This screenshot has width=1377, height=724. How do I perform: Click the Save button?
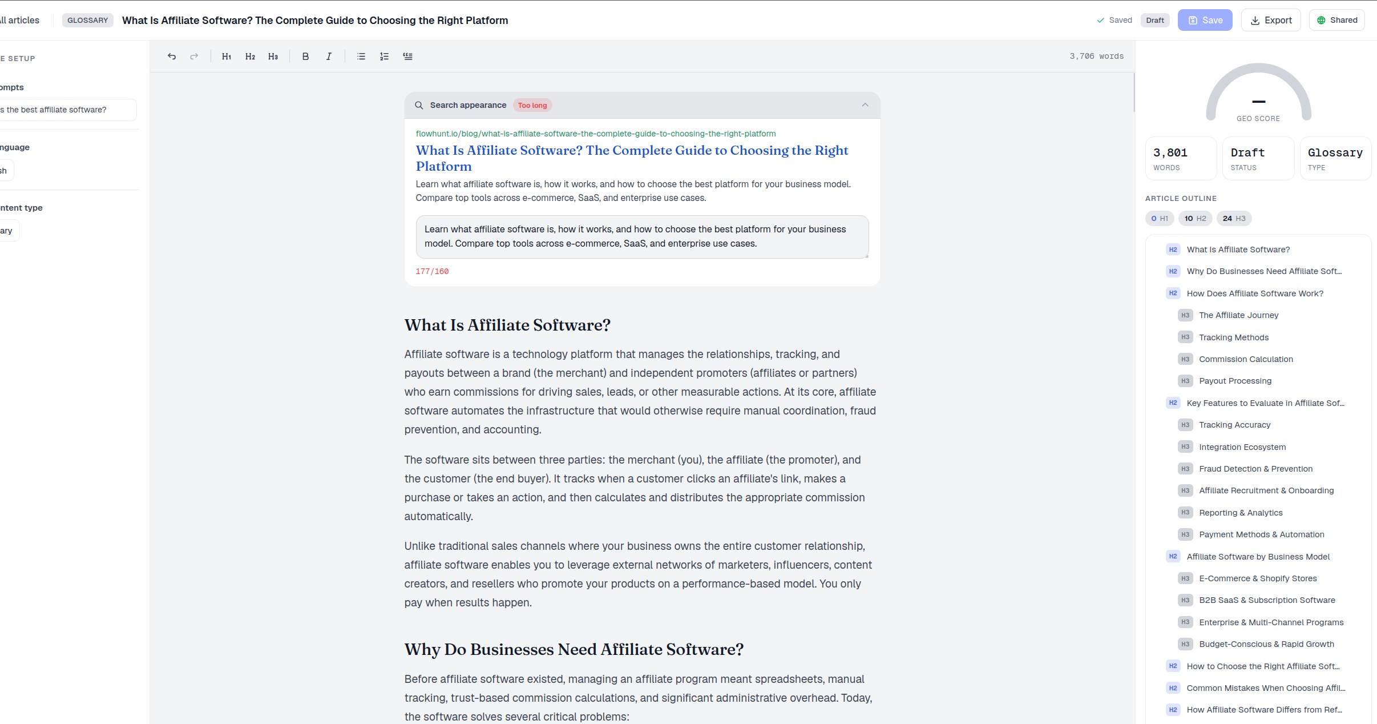[x=1205, y=21]
